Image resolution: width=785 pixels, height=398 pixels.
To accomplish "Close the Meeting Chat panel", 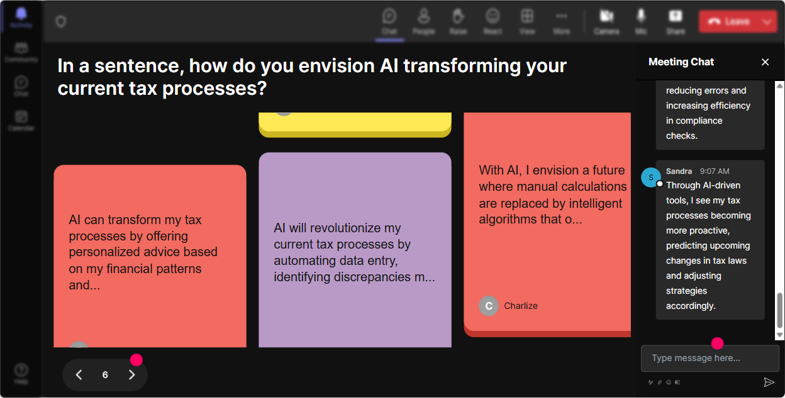I will click(765, 62).
